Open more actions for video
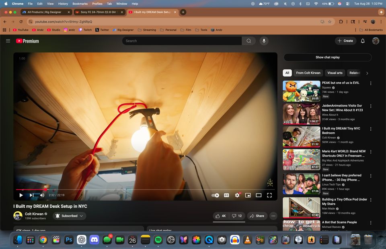This screenshot has height=249, width=386. [x=273, y=216]
